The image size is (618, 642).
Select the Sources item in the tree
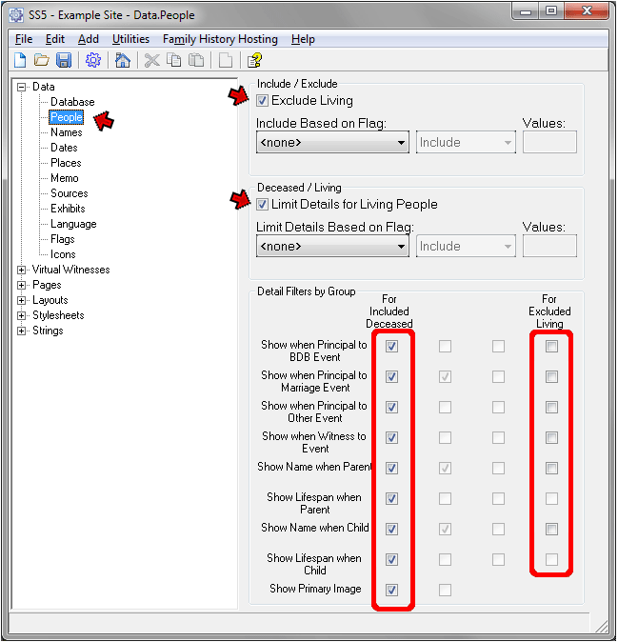pos(70,193)
